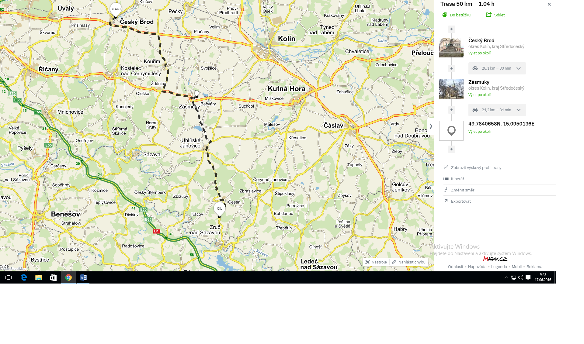Click the waypoint pin icon for coordinates
584x344 pixels.
pyautogui.click(x=451, y=131)
